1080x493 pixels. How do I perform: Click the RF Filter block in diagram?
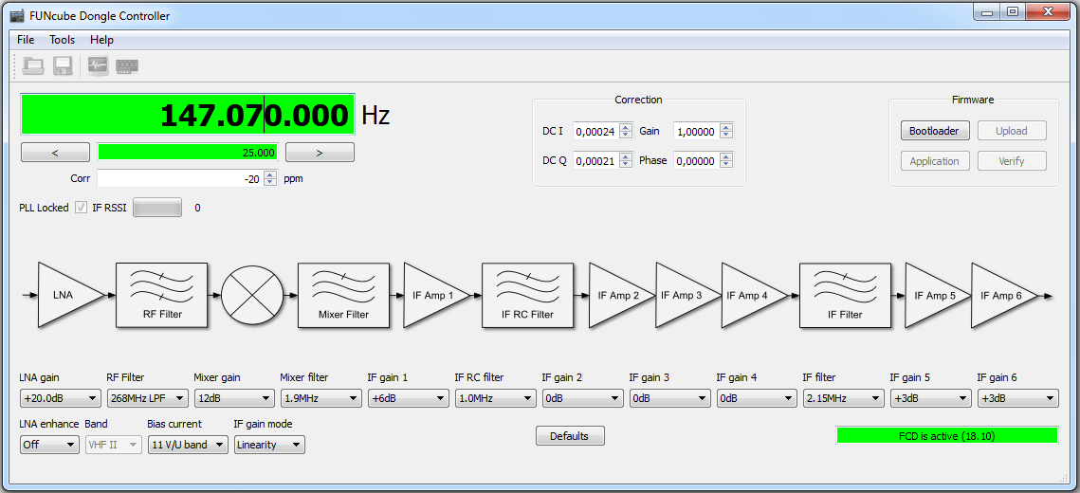(162, 295)
